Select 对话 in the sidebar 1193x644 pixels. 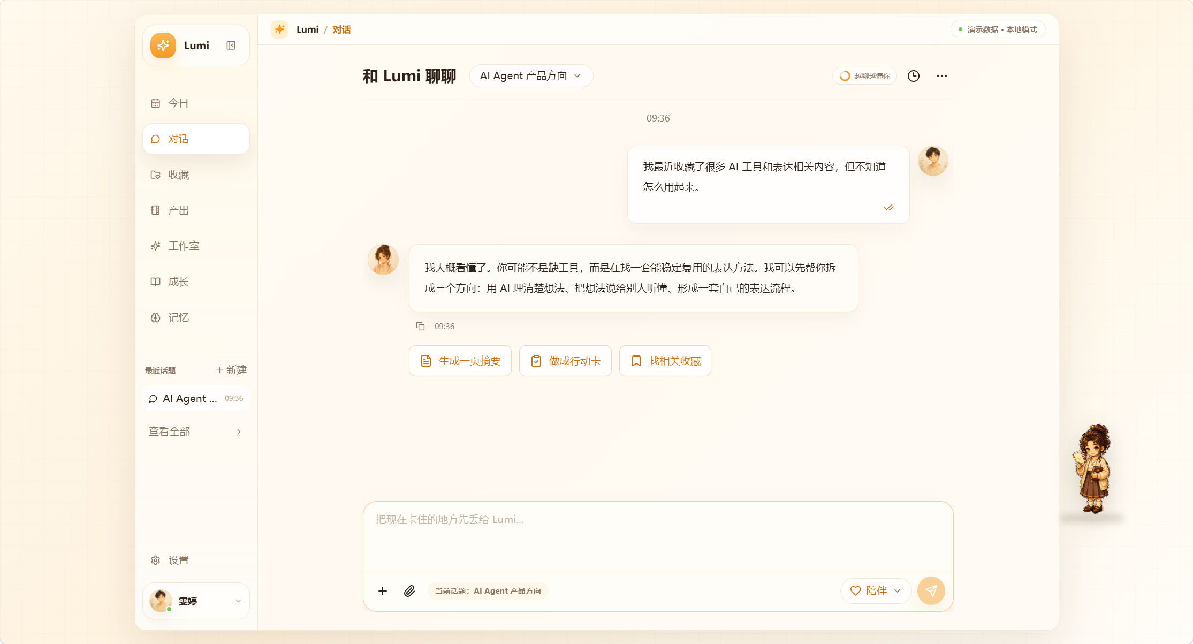coord(196,139)
